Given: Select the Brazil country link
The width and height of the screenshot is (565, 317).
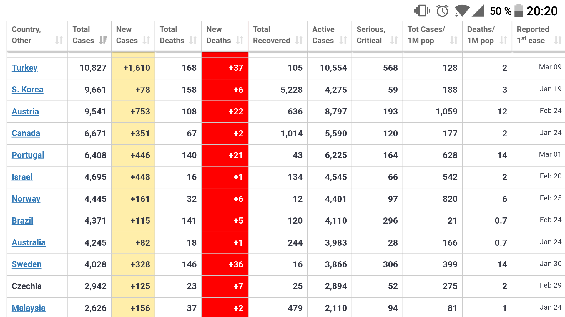Looking at the screenshot, I should (x=22, y=221).
